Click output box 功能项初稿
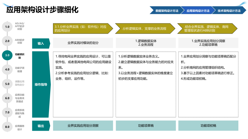The height and width of the screenshot is (139, 248). pos(208,126)
